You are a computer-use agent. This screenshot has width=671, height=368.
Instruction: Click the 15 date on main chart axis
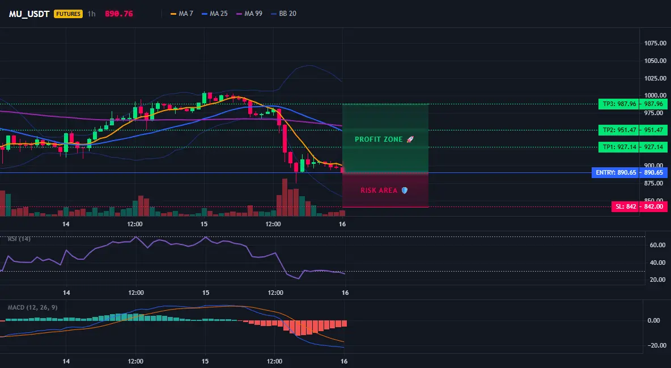(x=204, y=224)
